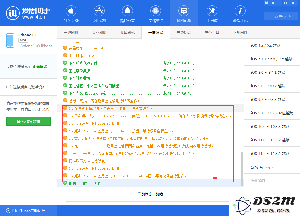Click log line 正在安装 Electra 越狱
Viewport: 300px width, 216px height.
(132, 93)
